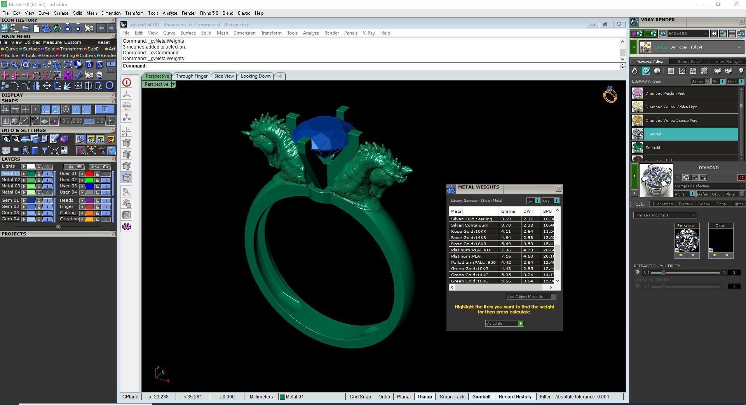This screenshot has width=746, height=405.
Task: Open the gear settings icon in Info & Settings
Action: 6,139
